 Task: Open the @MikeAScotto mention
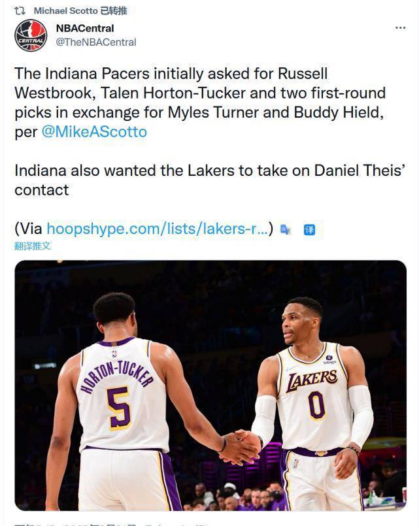94,132
